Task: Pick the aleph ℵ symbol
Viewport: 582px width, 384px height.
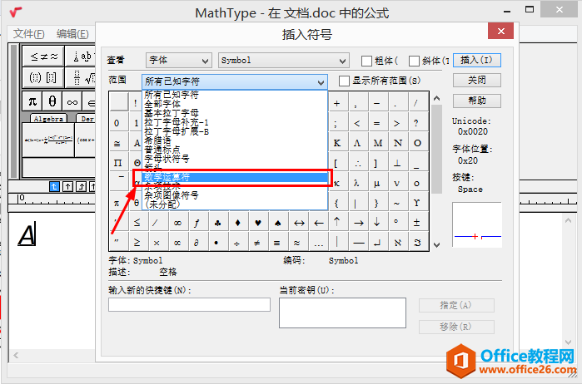Action: [397, 243]
